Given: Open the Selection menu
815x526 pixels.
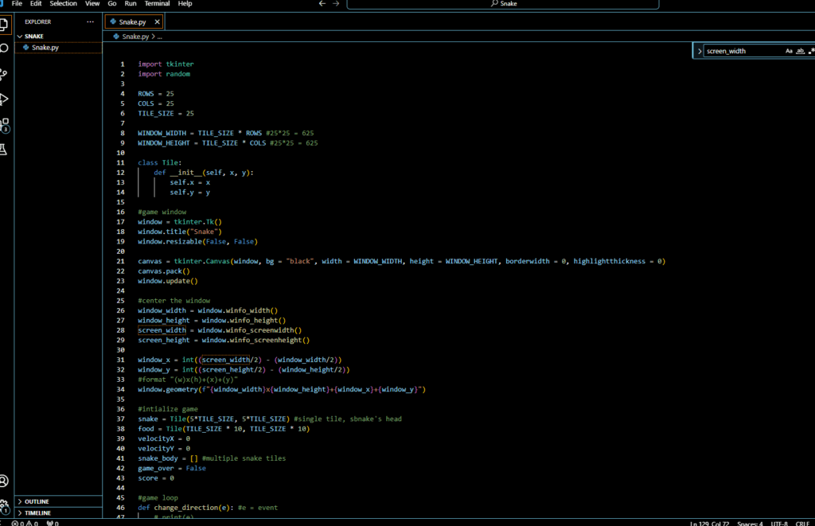Looking at the screenshot, I should pos(63,4).
